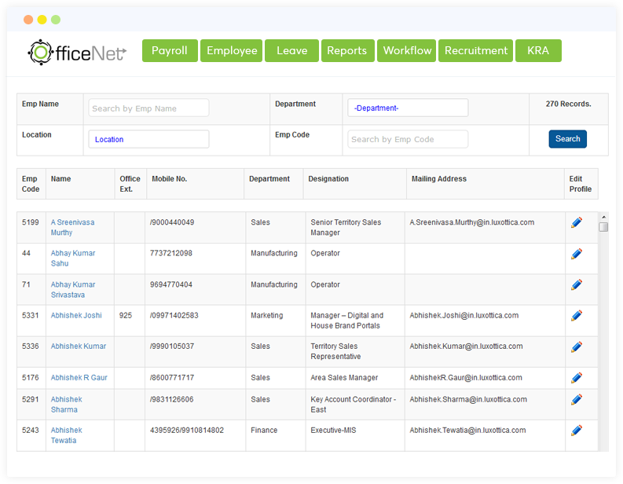
Task: Click the blue Search button
Action: click(x=567, y=139)
